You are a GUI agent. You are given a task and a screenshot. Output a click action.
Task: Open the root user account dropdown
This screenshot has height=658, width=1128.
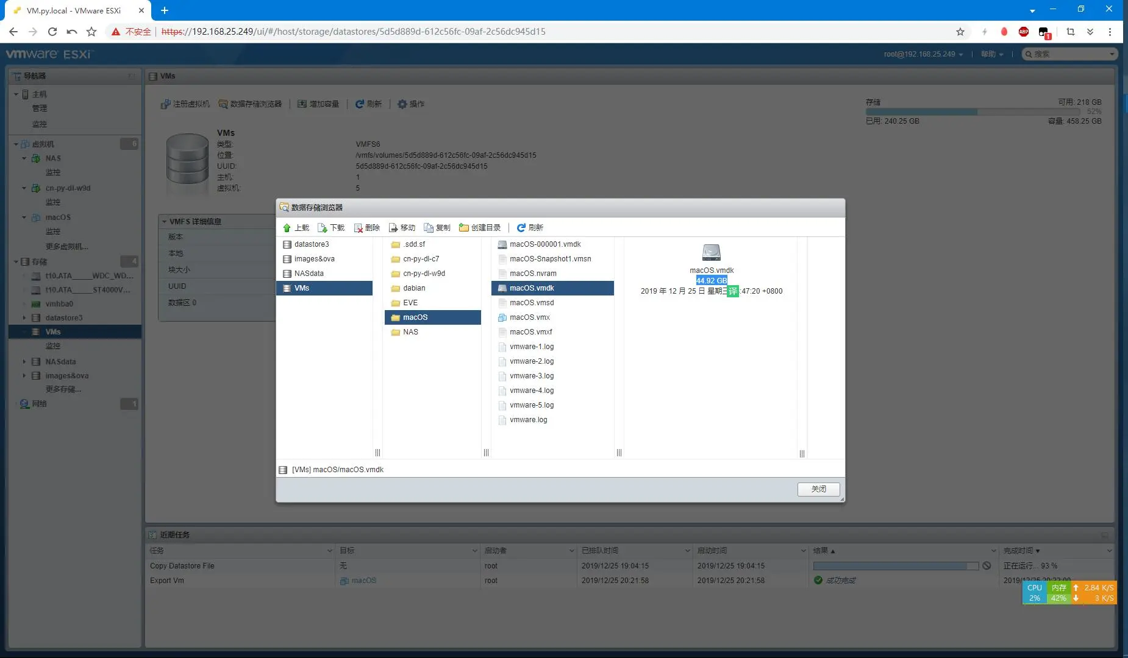pyautogui.click(x=923, y=54)
